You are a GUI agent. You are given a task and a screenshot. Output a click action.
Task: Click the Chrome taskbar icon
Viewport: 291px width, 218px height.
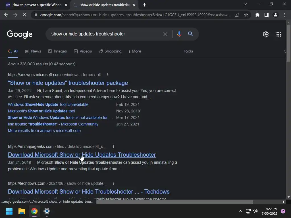click(34, 211)
